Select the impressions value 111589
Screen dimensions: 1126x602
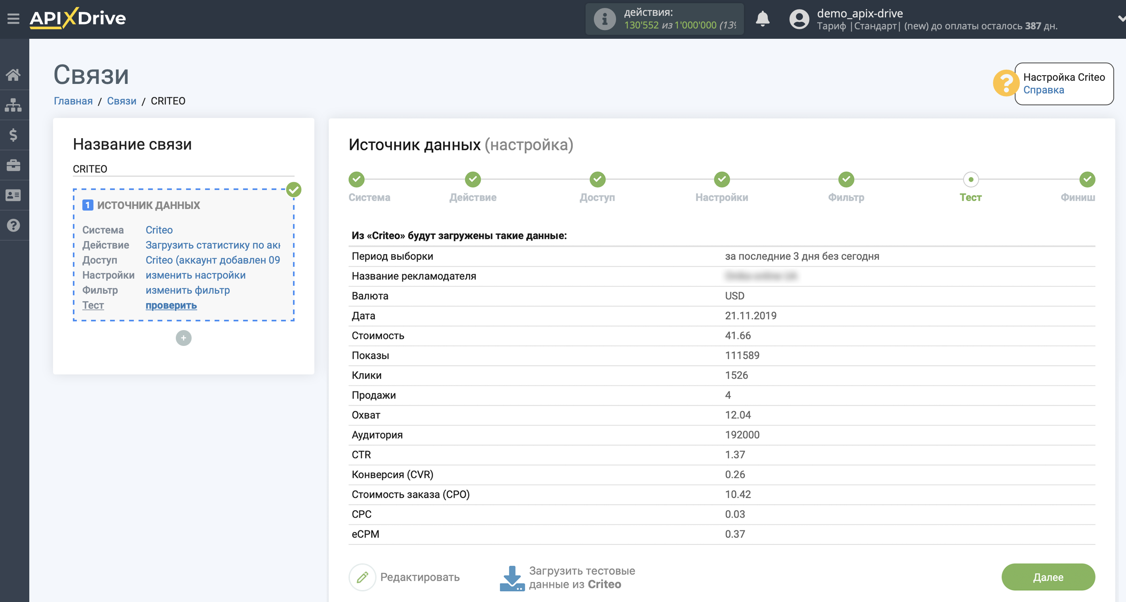(x=742, y=355)
